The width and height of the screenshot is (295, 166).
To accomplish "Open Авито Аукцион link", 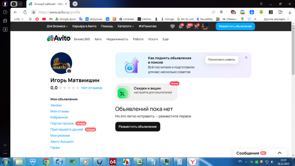I will [62, 141].
